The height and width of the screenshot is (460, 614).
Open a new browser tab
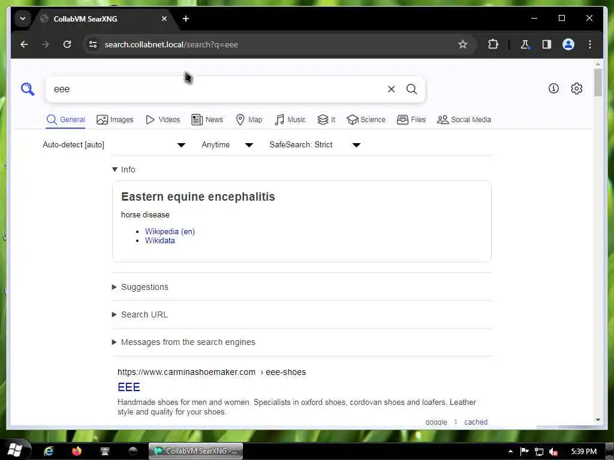186,19
